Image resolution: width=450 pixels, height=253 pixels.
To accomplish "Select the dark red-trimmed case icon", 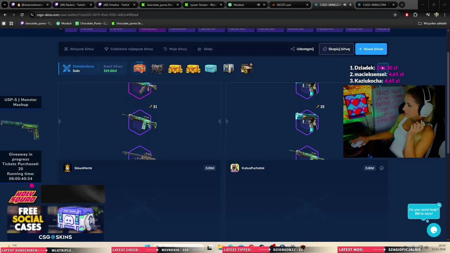I will pos(157,68).
